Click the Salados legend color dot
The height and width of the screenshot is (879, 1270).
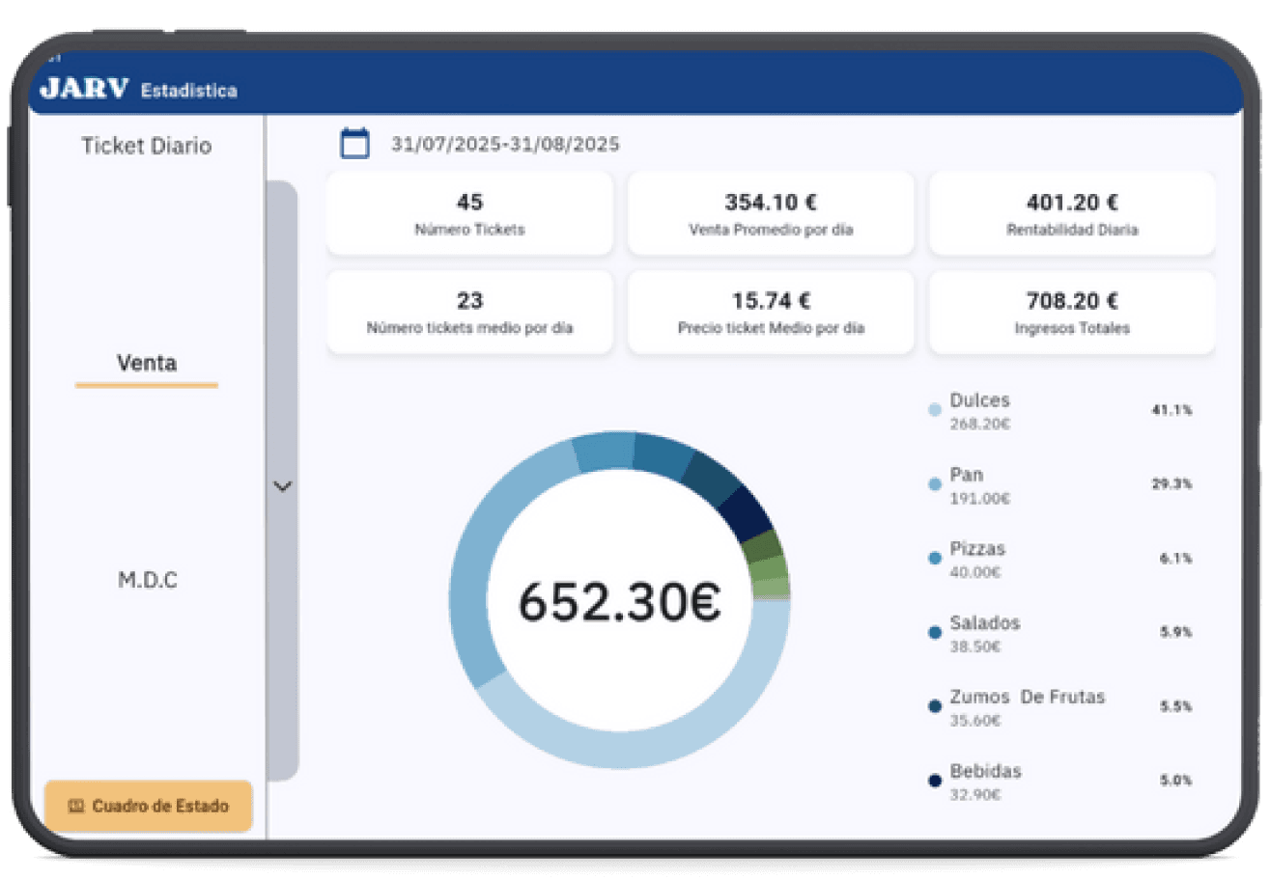pos(935,633)
